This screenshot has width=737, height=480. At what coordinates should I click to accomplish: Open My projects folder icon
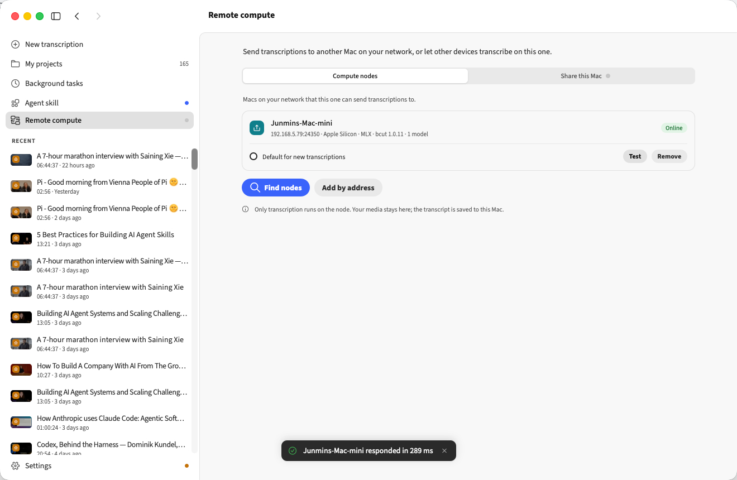click(x=15, y=64)
